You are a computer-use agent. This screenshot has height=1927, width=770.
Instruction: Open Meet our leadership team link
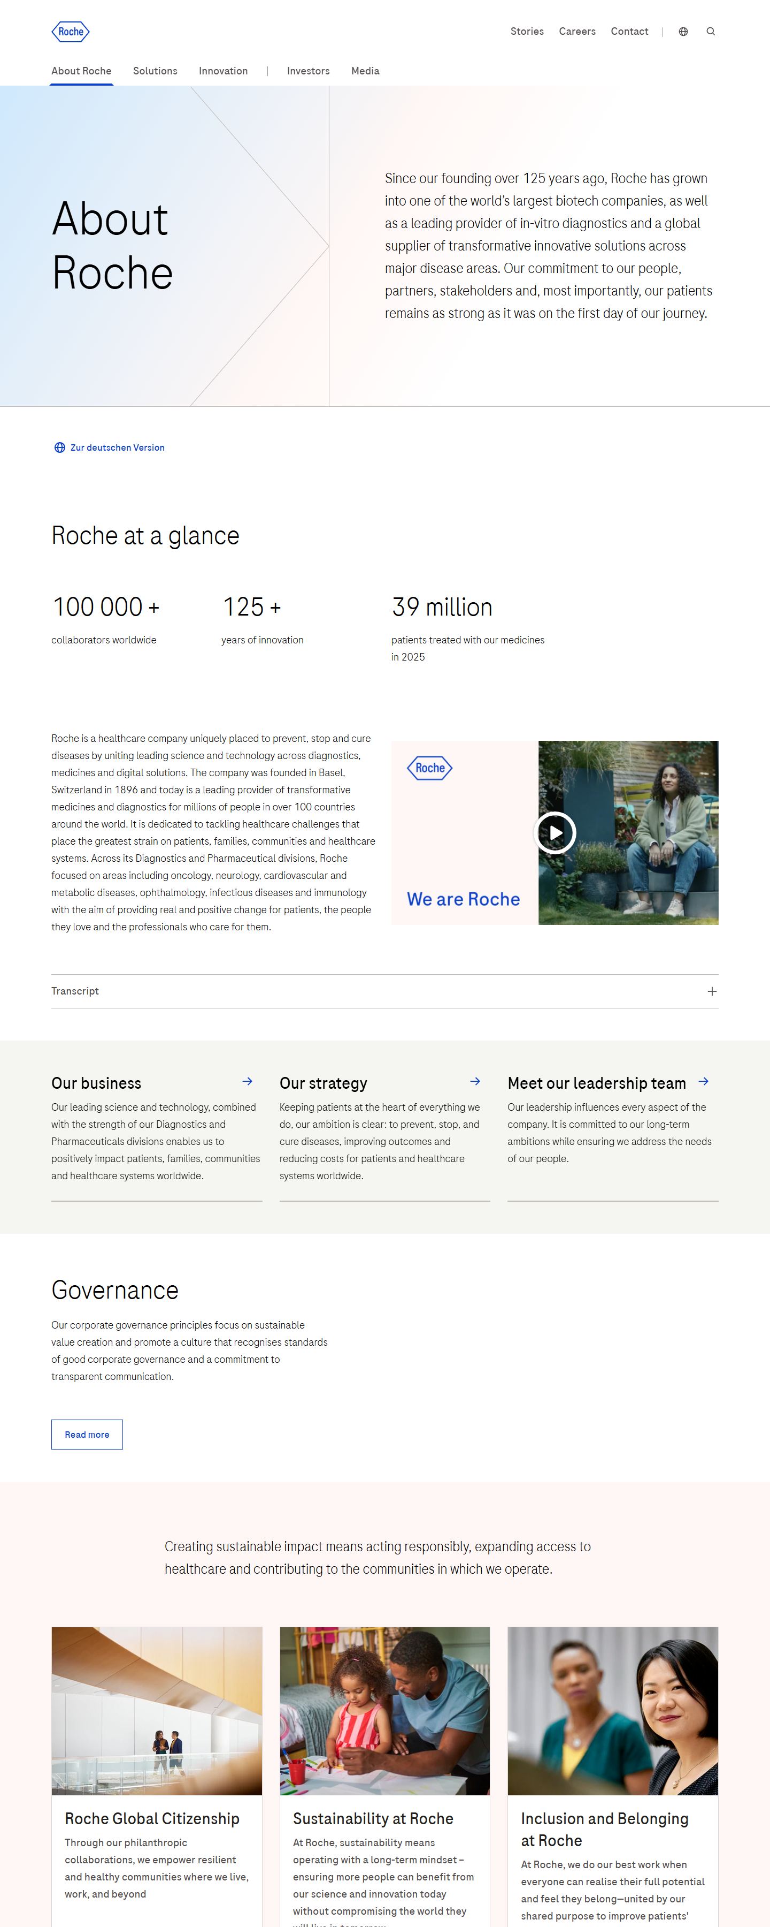click(597, 1083)
